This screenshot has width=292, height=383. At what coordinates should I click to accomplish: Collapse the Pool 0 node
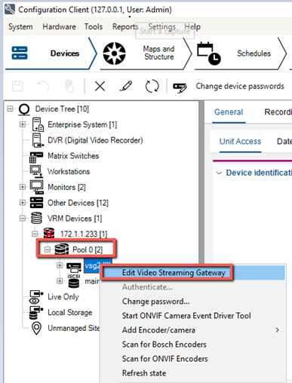point(47,250)
